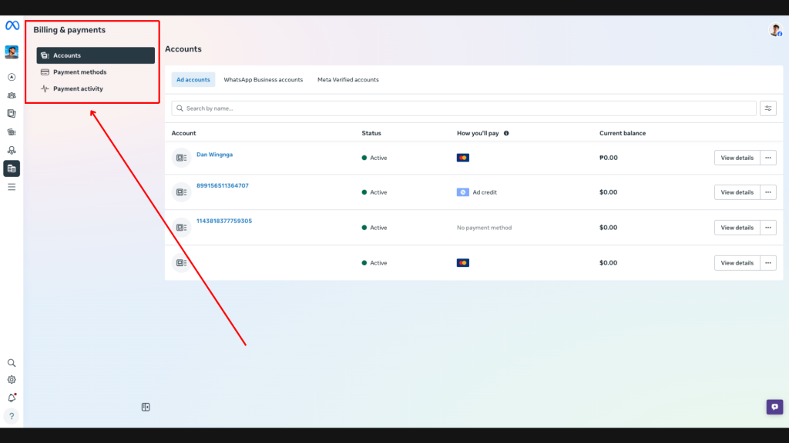This screenshot has width=789, height=443.
Task: View details for account 1143818377759305
Action: pos(737,228)
